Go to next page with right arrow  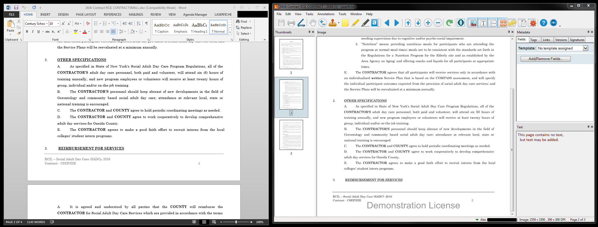click(397, 23)
